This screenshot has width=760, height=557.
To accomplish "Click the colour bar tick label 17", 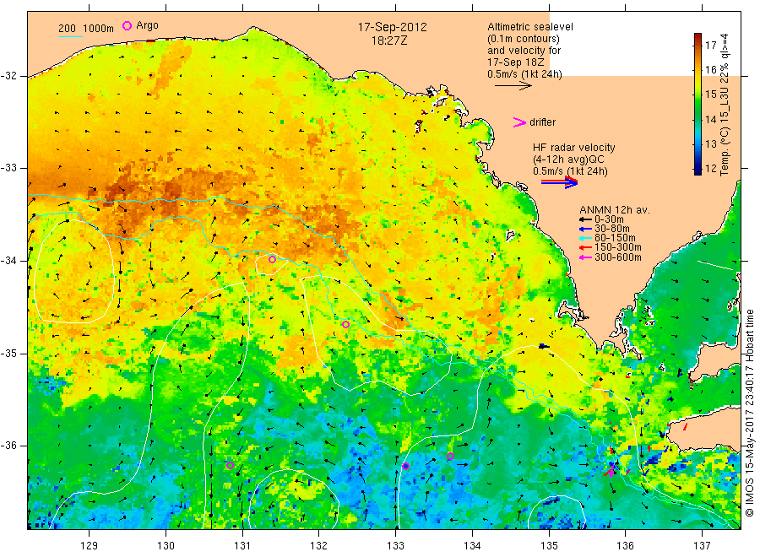I will click(710, 46).
